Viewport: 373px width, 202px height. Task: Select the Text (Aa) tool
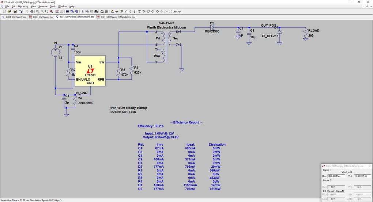[x=175, y=11]
